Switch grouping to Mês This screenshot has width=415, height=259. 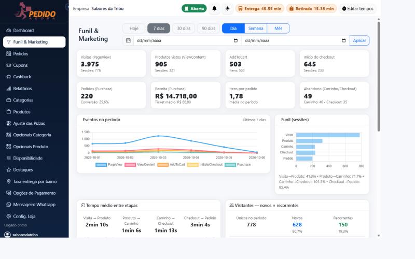(278, 28)
